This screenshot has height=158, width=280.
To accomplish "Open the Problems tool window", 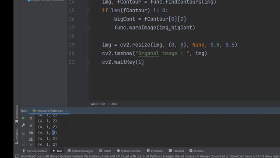I will coord(155,151).
